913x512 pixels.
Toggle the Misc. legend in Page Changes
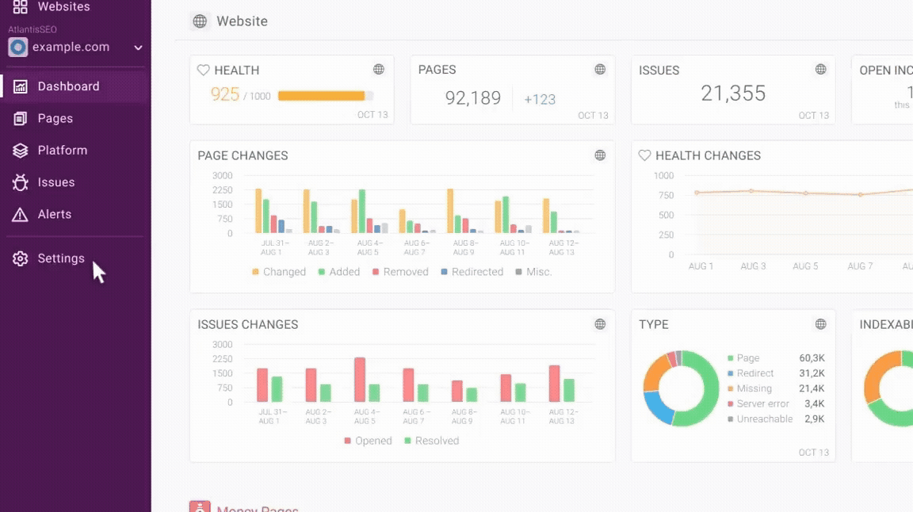pyautogui.click(x=533, y=272)
